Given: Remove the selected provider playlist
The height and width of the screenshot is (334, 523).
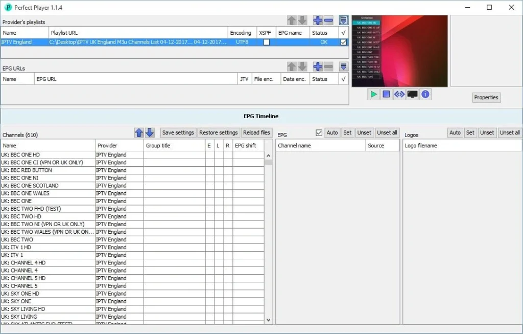Looking at the screenshot, I should point(328,20).
